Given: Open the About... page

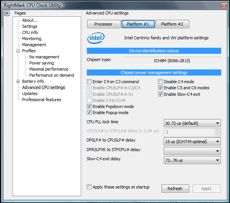Looking at the screenshot, I should coord(30,20).
